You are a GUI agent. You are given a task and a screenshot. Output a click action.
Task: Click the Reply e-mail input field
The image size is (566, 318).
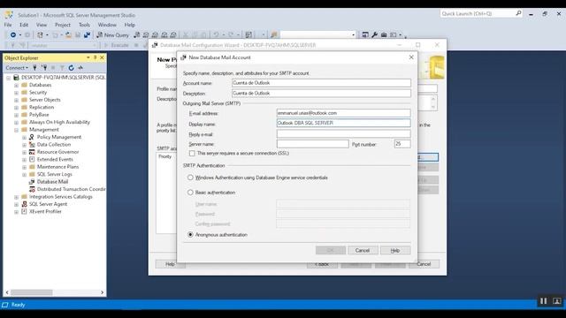tap(344, 133)
